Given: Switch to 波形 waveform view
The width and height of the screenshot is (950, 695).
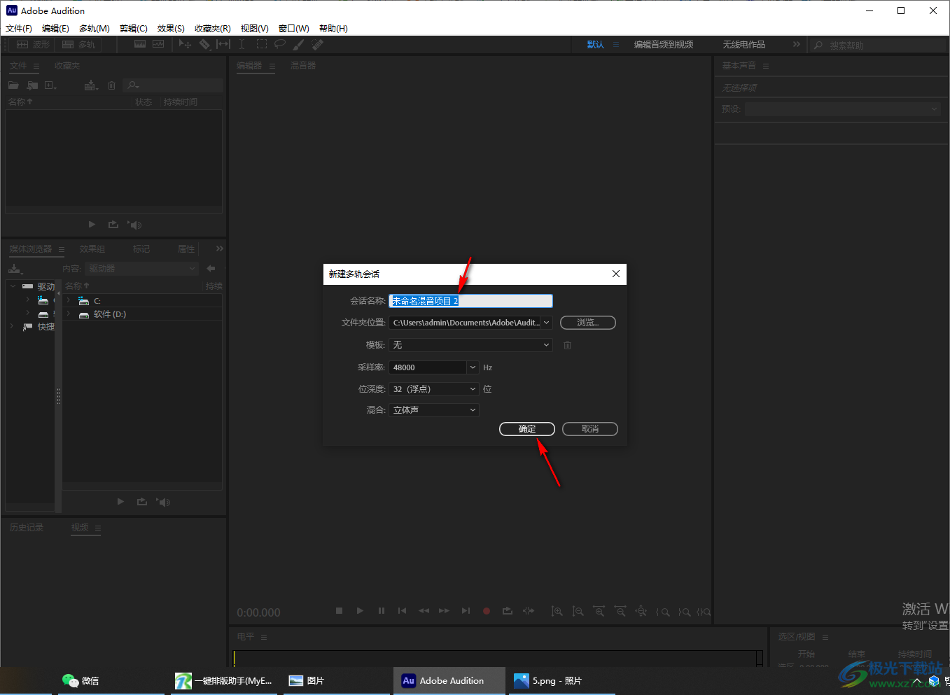Looking at the screenshot, I should (x=32, y=45).
